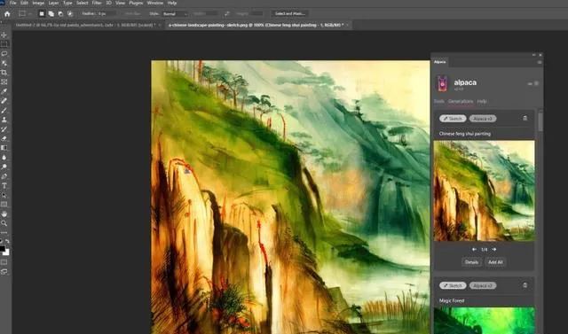The height and width of the screenshot is (334, 568).
Task: Enable Add to Selection mode
Action: (x=51, y=14)
